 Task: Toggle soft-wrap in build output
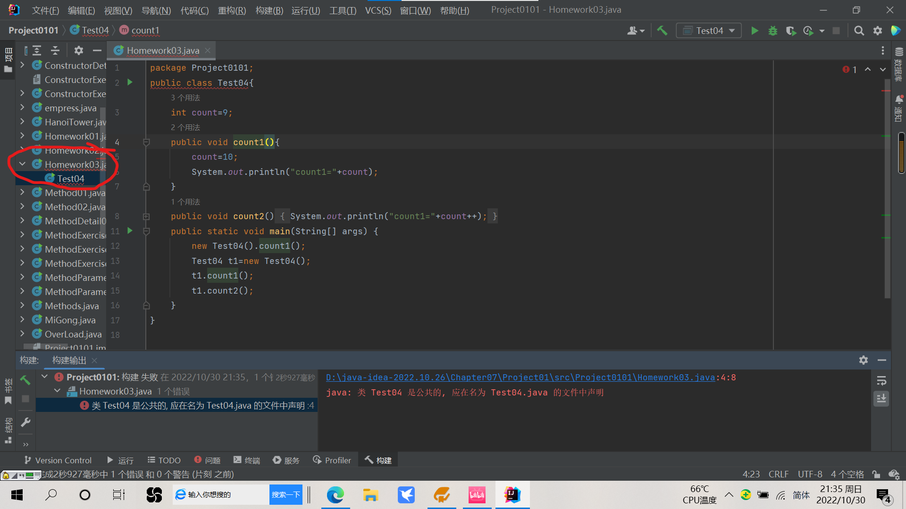click(881, 381)
